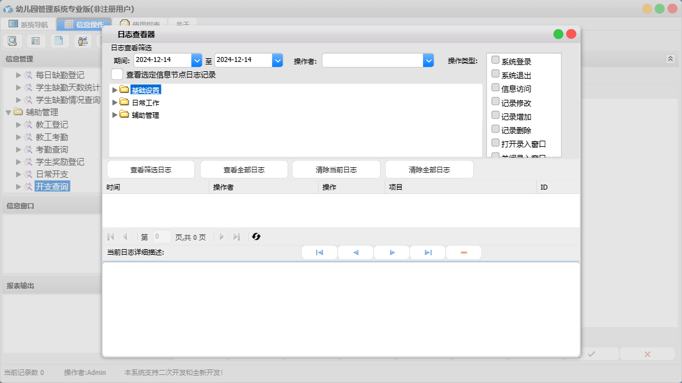Go to previous log record with blue arrow
This screenshot has width=682, height=383.
(355, 253)
